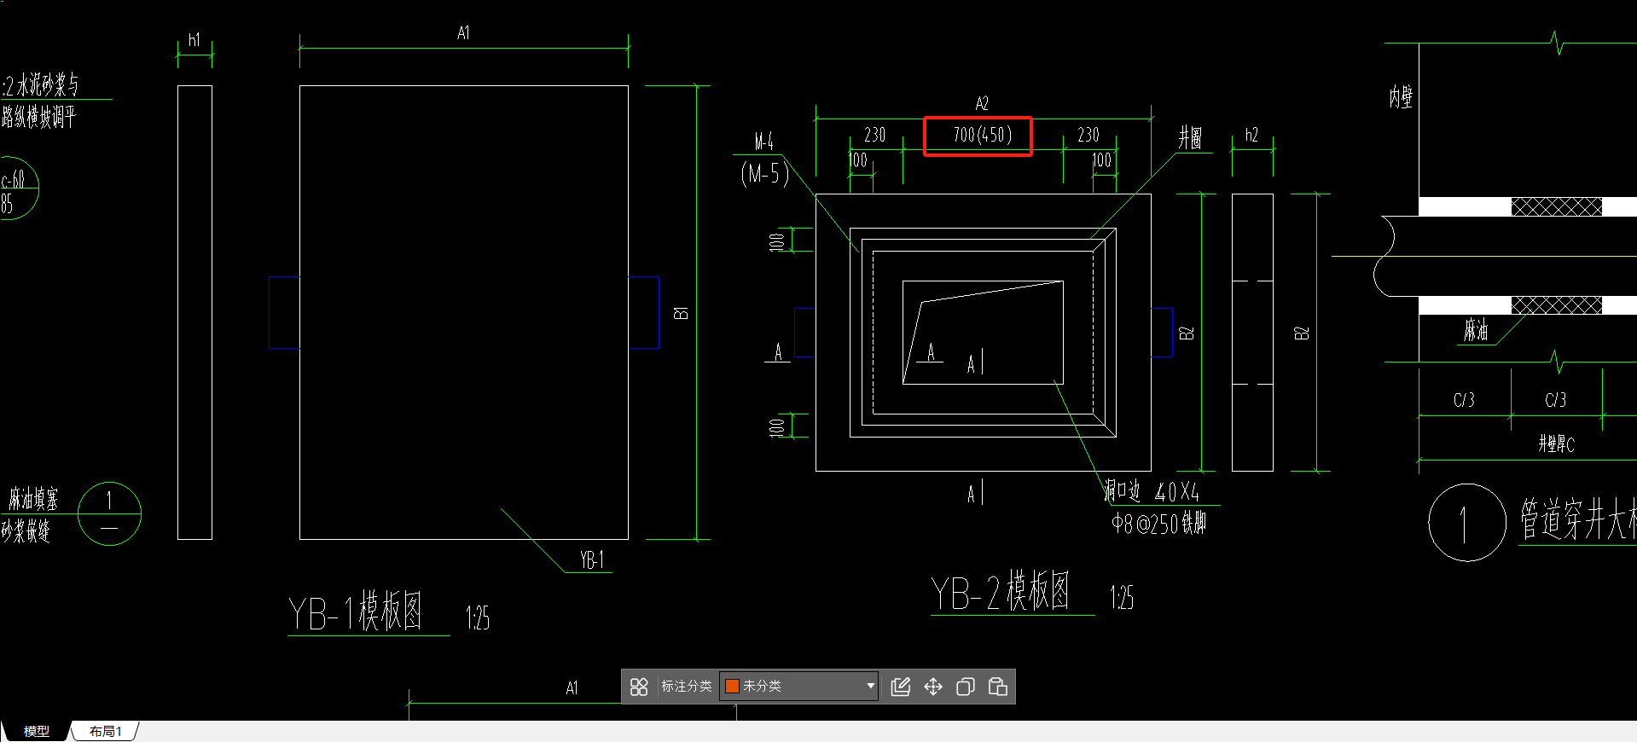Image resolution: width=1637 pixels, height=742 pixels.
Task: Switch to the 模型 tab
Action: 36,732
